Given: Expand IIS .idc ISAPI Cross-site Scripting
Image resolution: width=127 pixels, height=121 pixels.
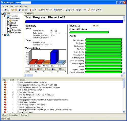Looking at the screenshot, I should pyautogui.click(x=18, y=107).
